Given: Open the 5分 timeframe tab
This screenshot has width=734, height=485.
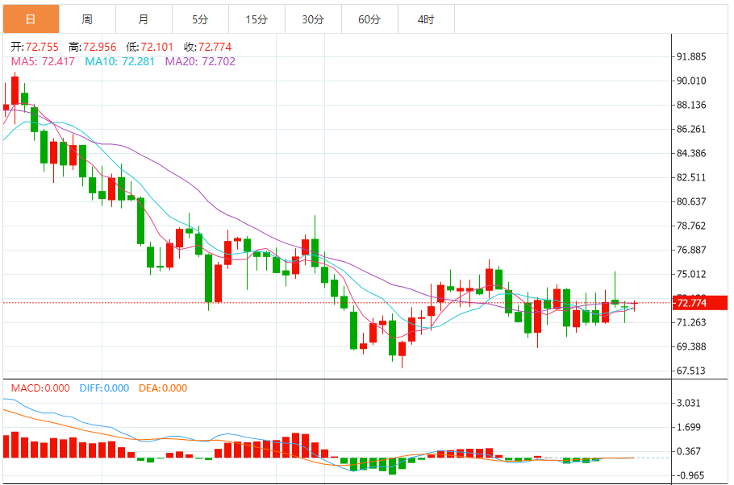Looking at the screenshot, I should [200, 19].
